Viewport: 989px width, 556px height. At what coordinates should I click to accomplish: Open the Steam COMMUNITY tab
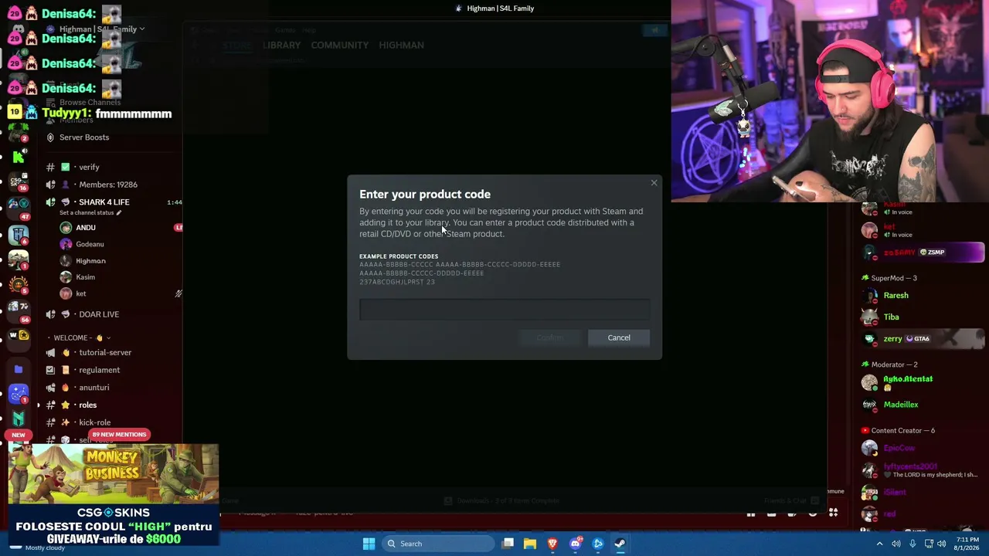pos(339,45)
